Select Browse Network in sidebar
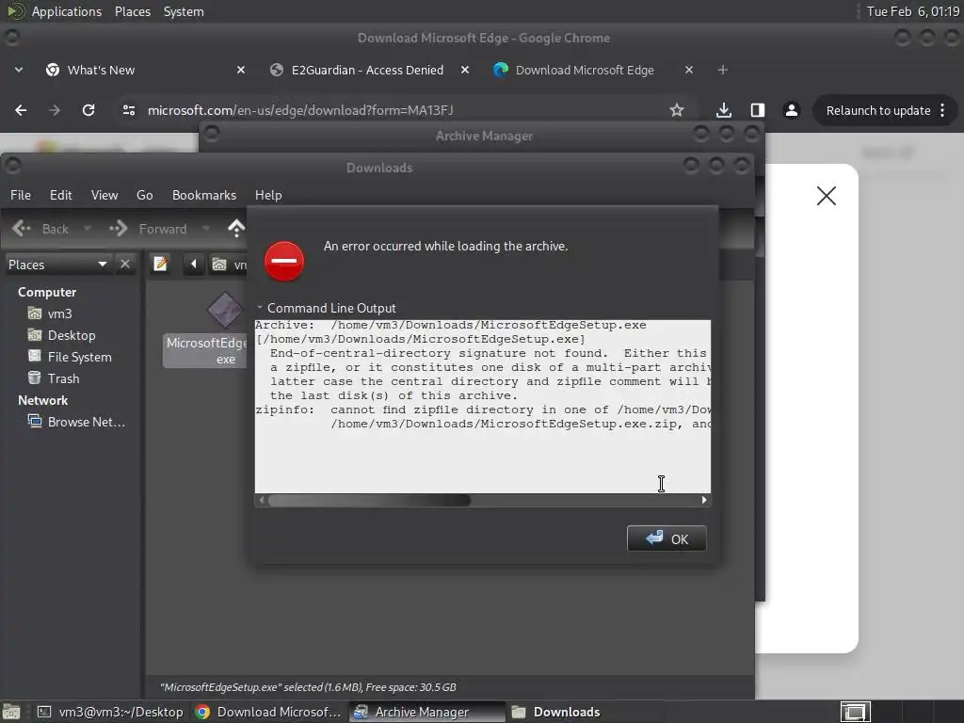Image resolution: width=964 pixels, height=723 pixels. [86, 422]
